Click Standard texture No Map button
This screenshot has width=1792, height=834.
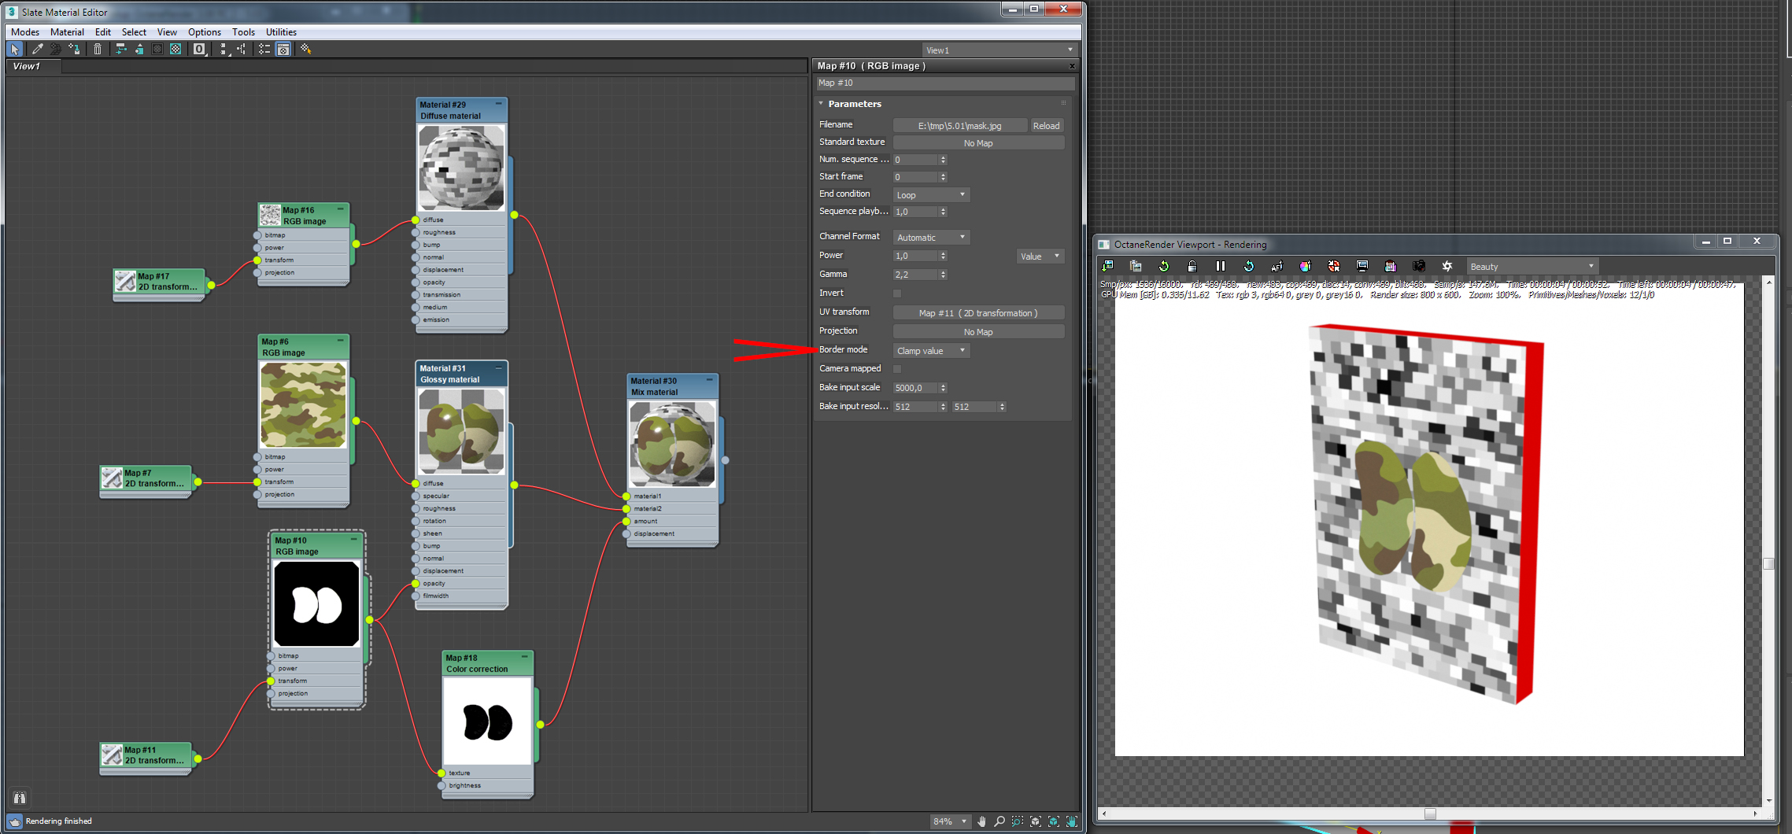978,143
